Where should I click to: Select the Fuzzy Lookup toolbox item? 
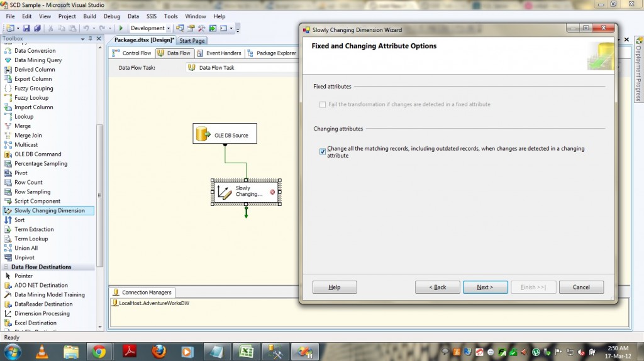(31, 98)
